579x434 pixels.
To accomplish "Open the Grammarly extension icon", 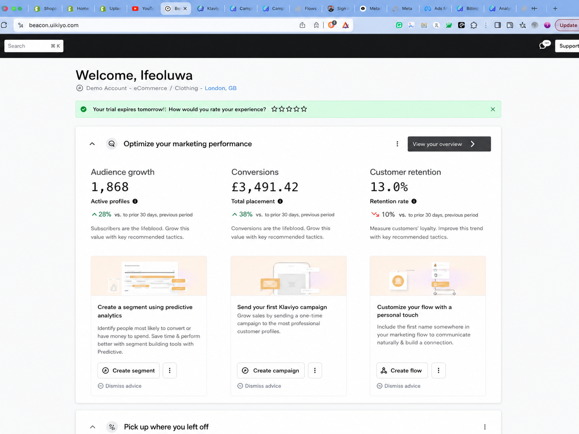I will pos(399,25).
